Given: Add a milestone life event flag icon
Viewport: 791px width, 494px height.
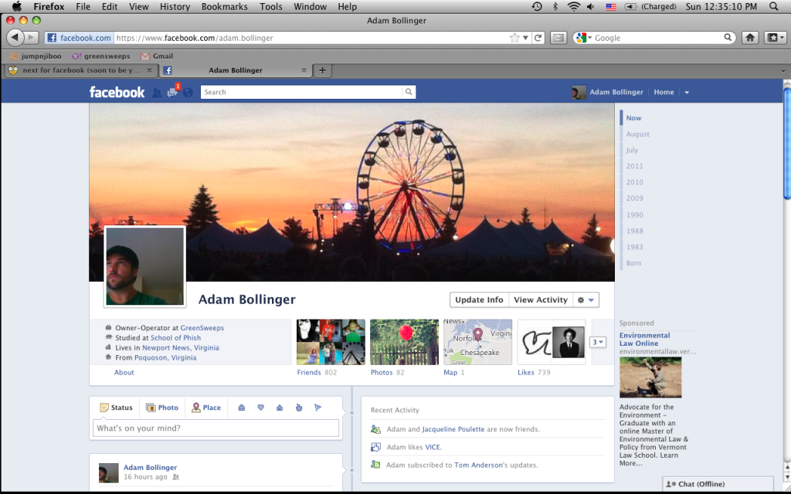Looking at the screenshot, I should 317,408.
